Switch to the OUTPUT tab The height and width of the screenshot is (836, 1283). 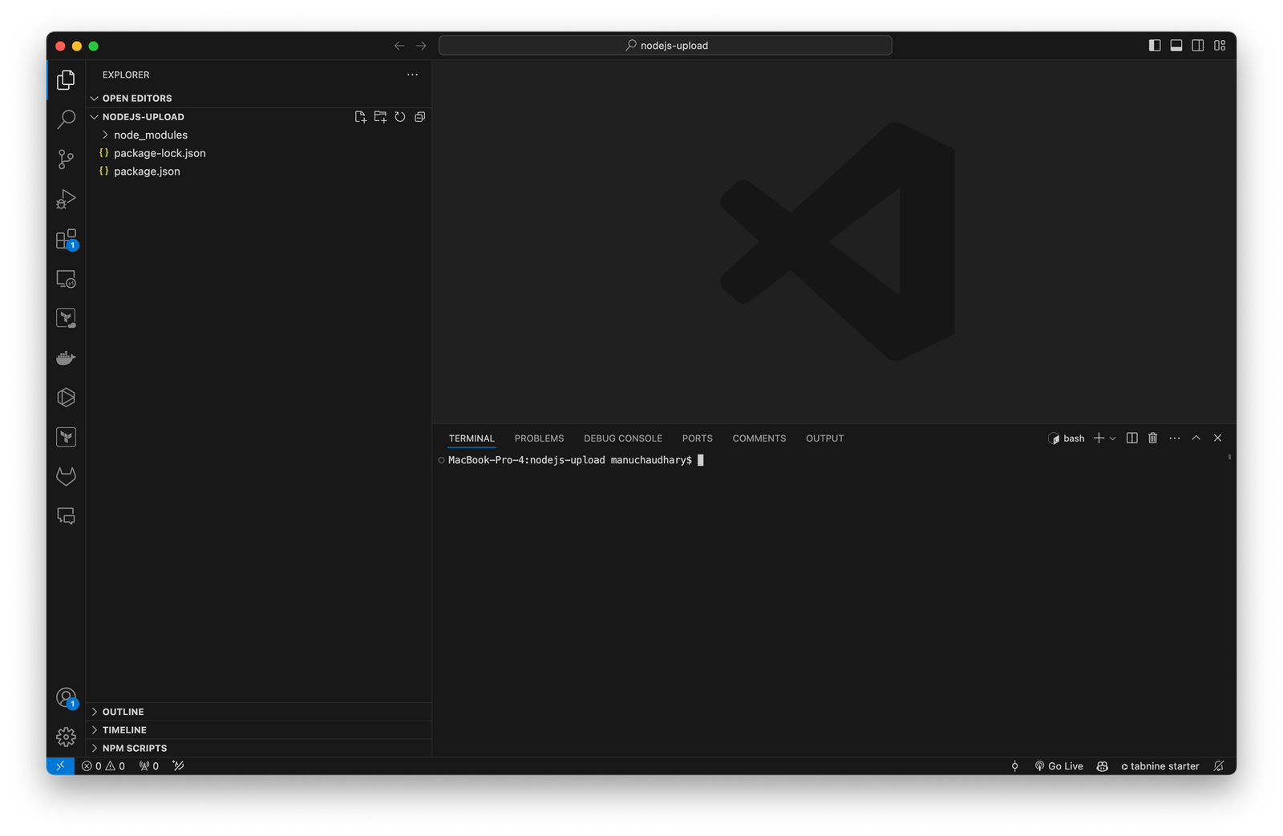824,438
